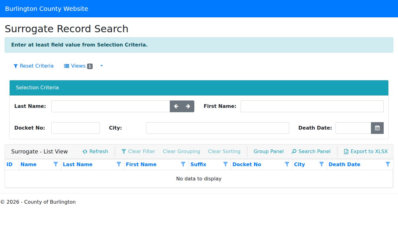Open filter for Death Date column
This screenshot has width=398, height=248.
(x=388, y=164)
